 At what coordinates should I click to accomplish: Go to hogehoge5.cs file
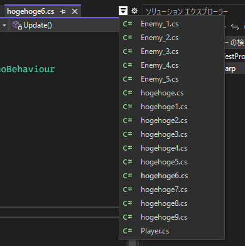coord(171,162)
